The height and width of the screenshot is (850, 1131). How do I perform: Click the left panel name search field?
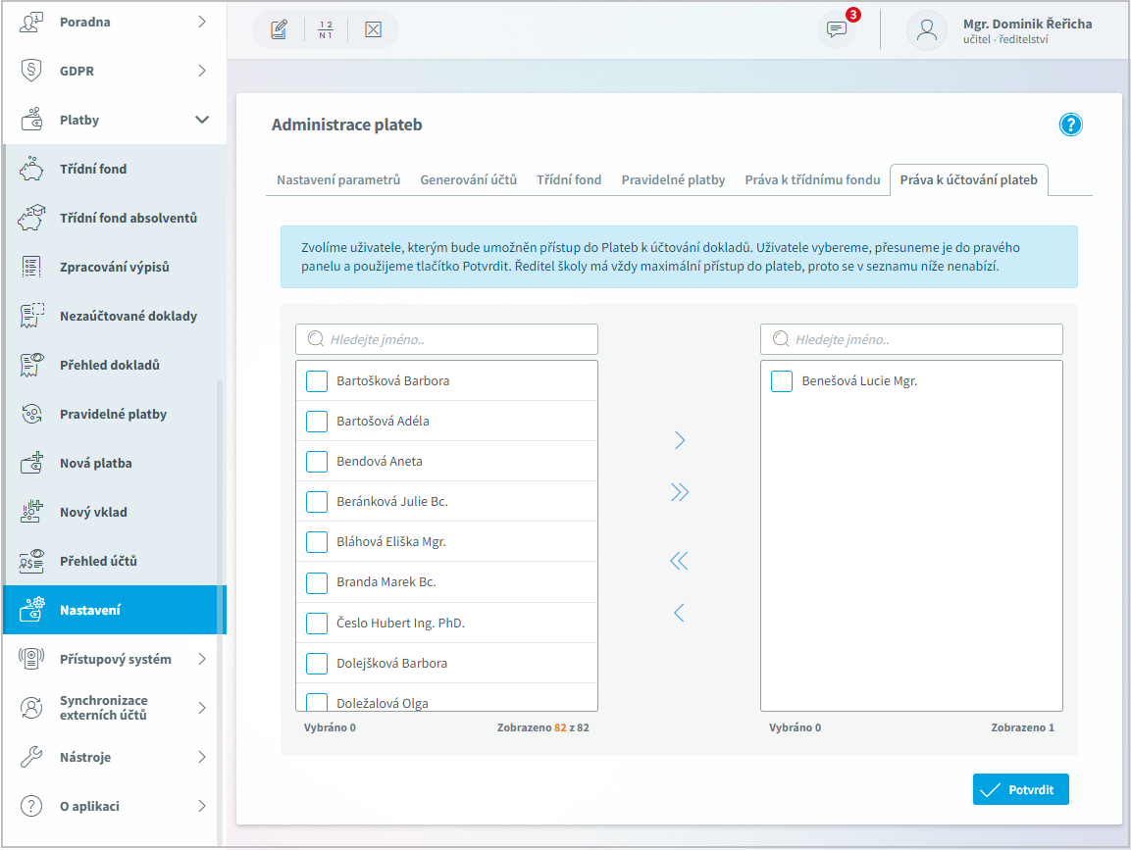(x=446, y=339)
